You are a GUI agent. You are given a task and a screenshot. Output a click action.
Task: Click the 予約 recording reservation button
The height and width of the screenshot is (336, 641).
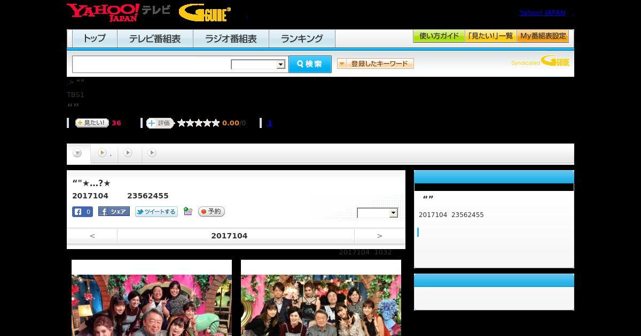212,212
